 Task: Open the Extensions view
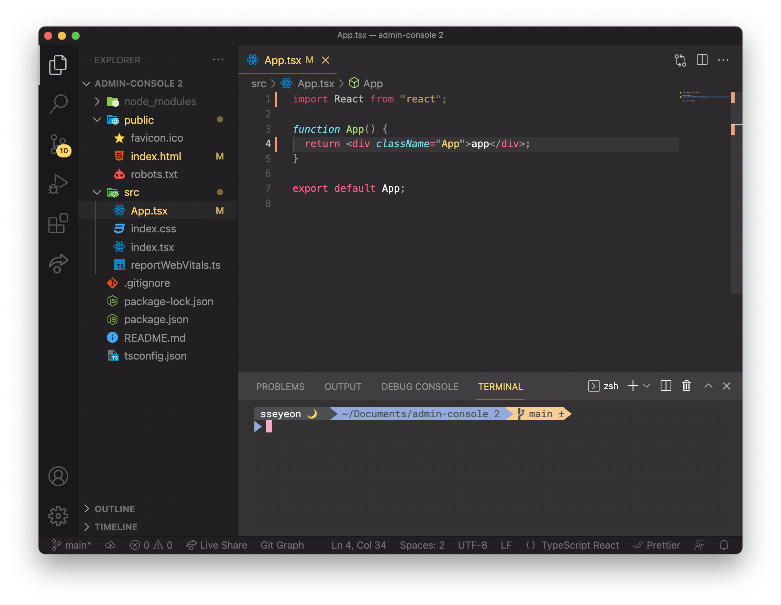point(58,223)
